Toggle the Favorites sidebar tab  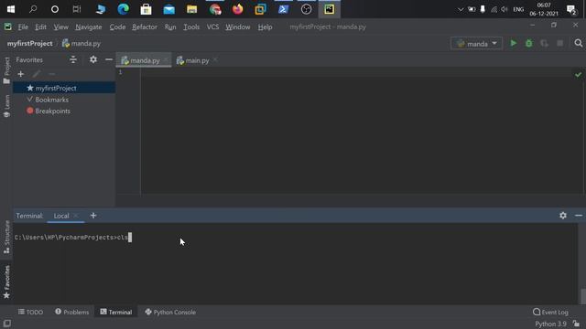[x=6, y=281]
